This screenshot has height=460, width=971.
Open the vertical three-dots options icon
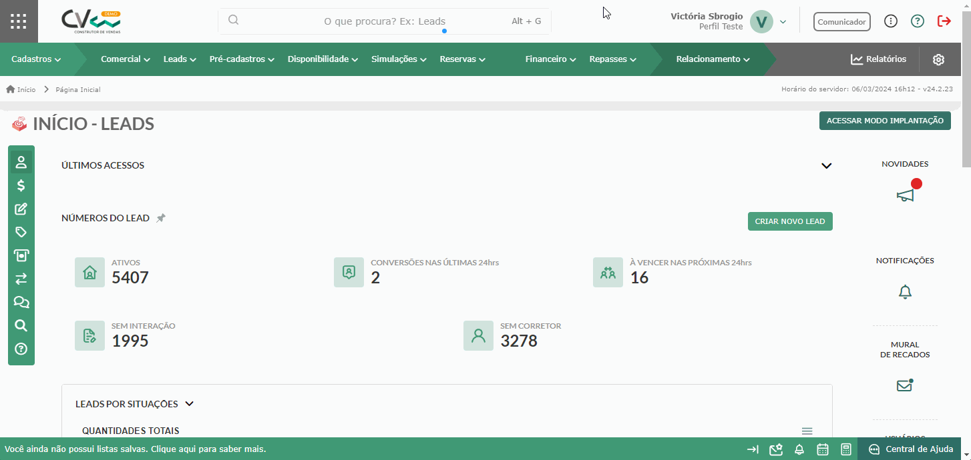click(890, 21)
